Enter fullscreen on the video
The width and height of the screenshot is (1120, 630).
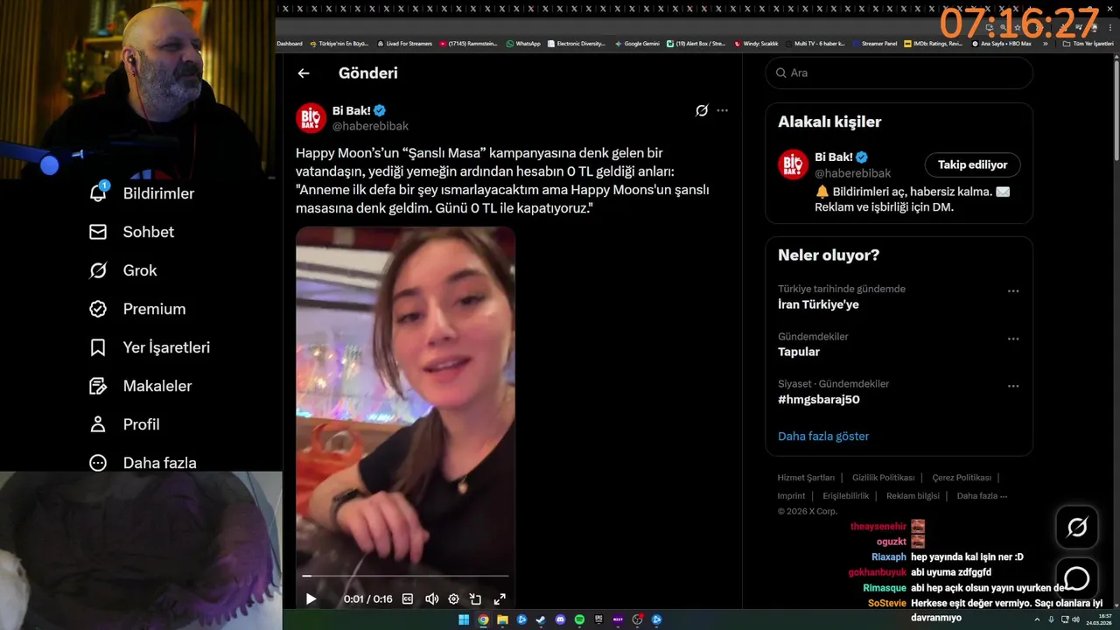(500, 599)
